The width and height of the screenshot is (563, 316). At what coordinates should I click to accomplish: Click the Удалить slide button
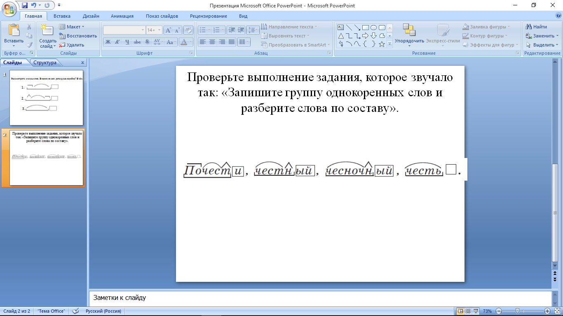click(x=72, y=45)
